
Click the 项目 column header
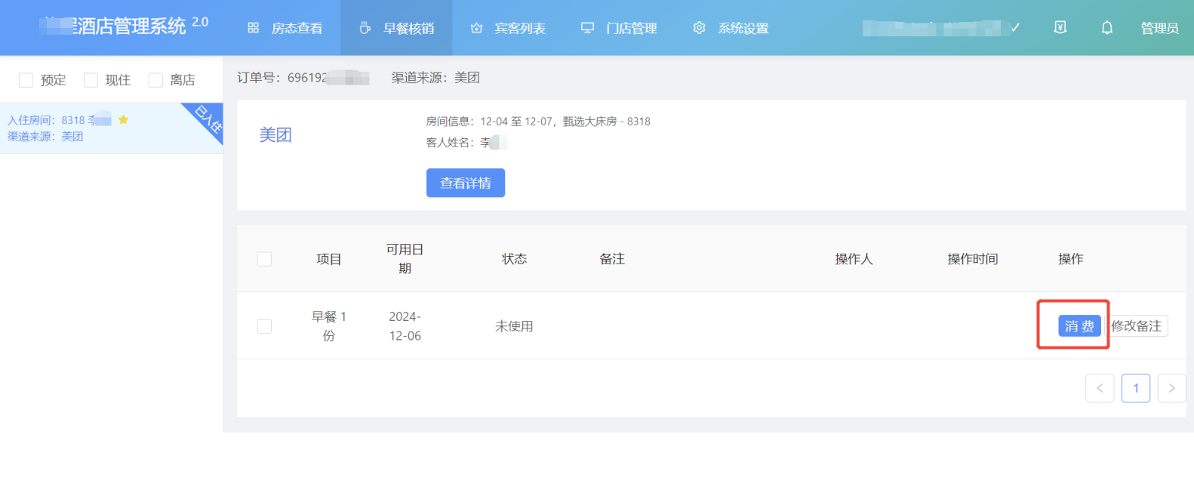point(329,259)
